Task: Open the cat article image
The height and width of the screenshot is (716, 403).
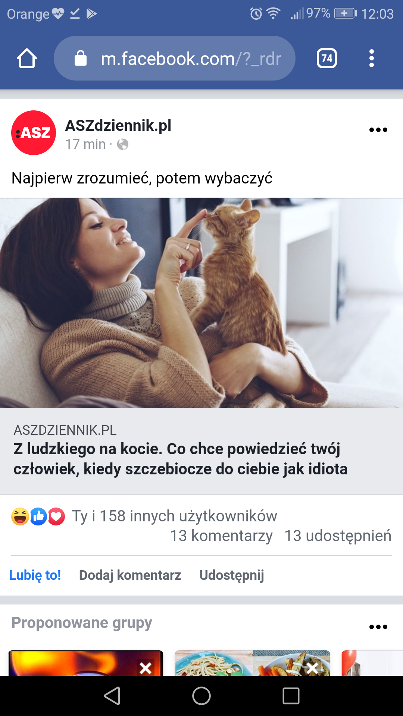Action: (201, 303)
